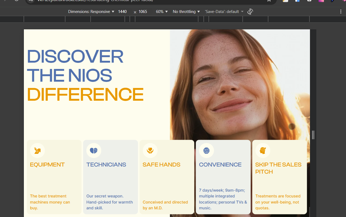Click the Safe Hands heart-in-hands icon
The image size is (346, 217).
click(x=150, y=151)
